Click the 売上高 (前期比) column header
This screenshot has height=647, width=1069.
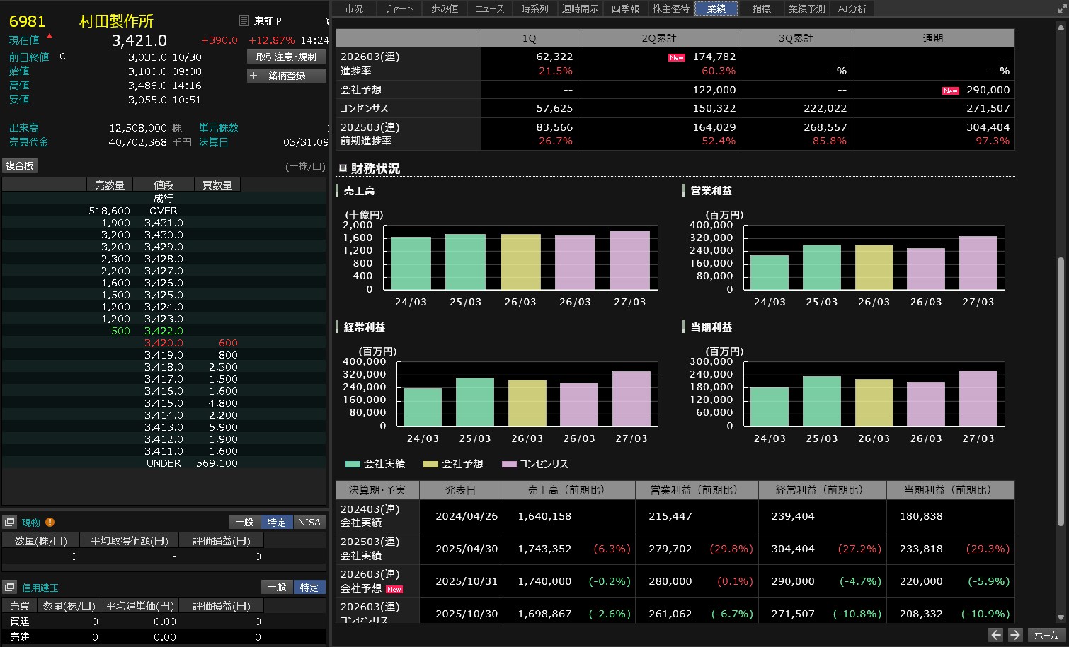566,490
